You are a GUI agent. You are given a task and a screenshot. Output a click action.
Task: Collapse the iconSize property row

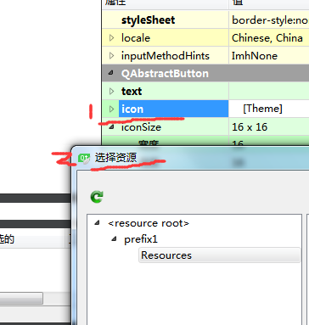(111, 127)
